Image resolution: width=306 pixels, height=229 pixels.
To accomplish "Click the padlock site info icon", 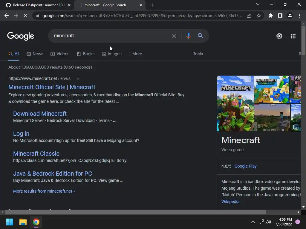I will [38, 16].
